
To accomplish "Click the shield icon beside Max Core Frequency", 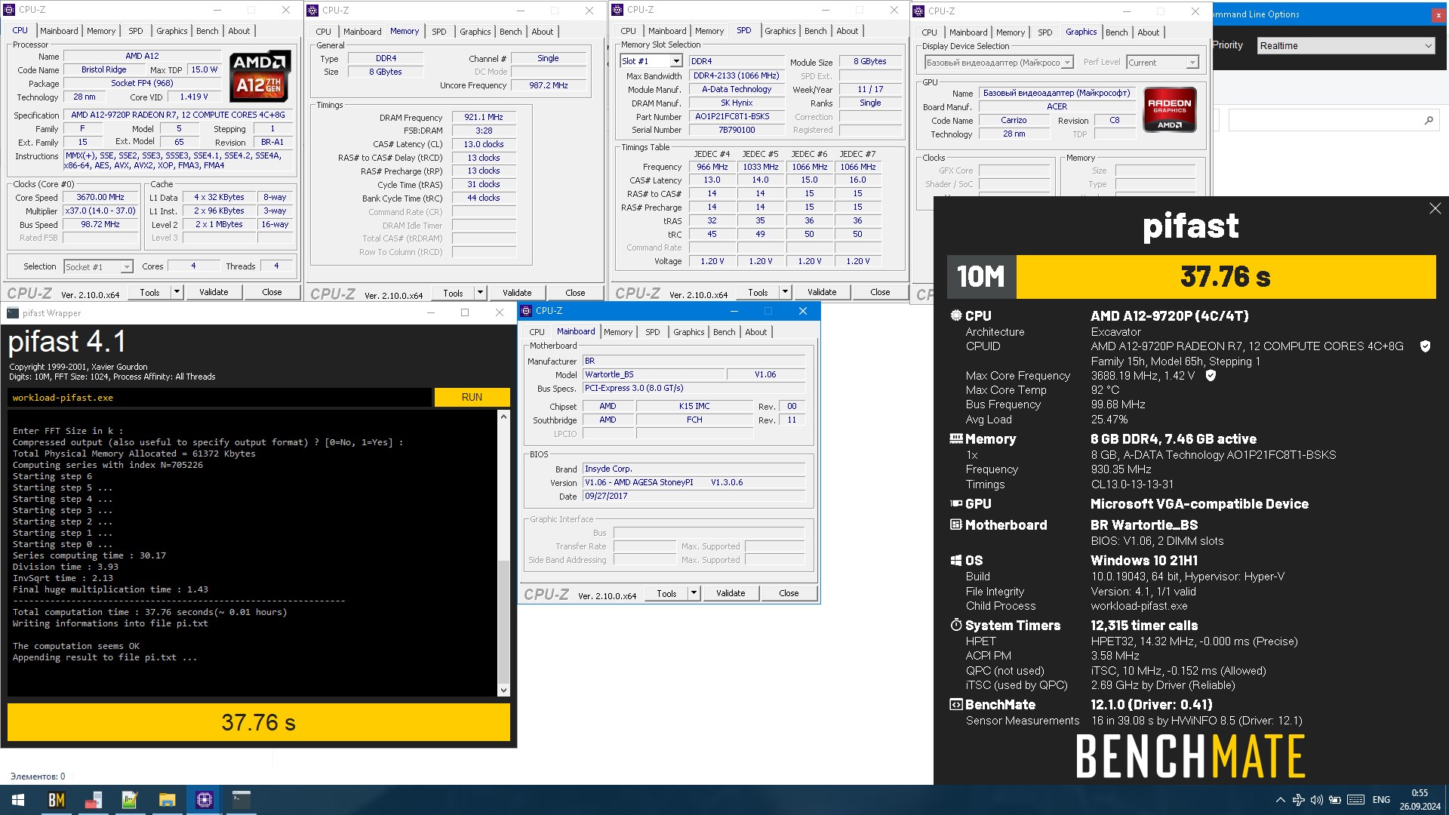I will (x=1211, y=376).
